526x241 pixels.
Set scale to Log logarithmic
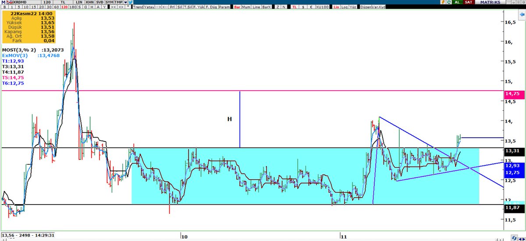tap(345, 7)
